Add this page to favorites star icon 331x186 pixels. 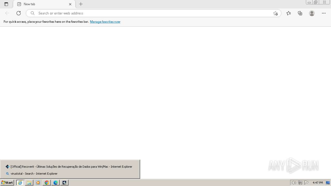point(275,13)
